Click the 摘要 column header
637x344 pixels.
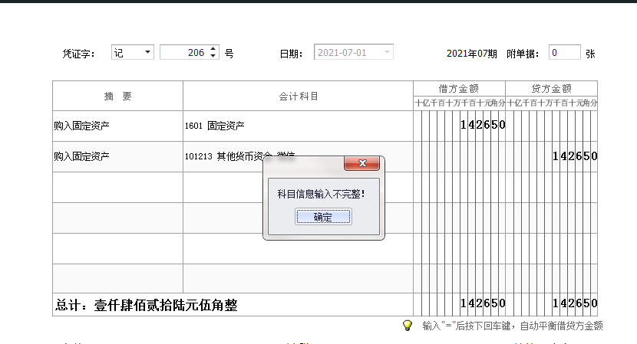[x=117, y=96]
